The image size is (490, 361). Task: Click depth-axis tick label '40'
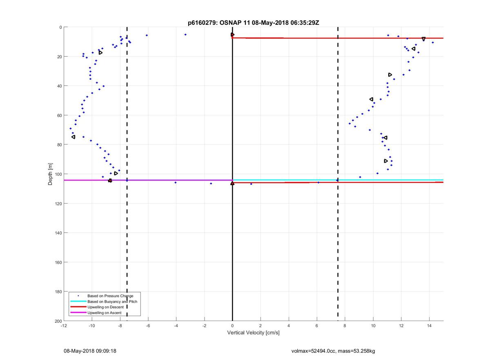(x=59, y=86)
